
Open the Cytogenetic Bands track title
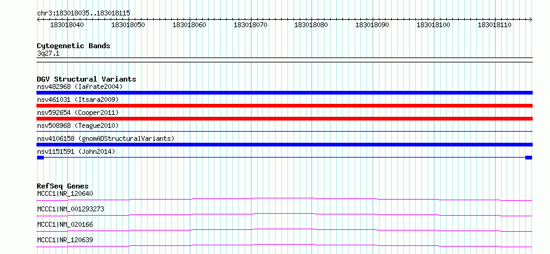[x=74, y=46]
